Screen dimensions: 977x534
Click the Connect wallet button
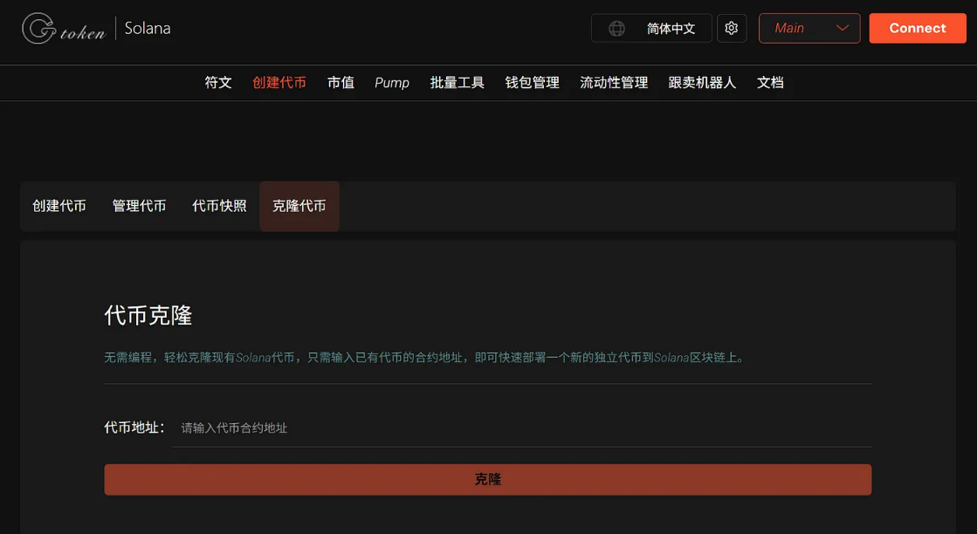click(x=917, y=28)
